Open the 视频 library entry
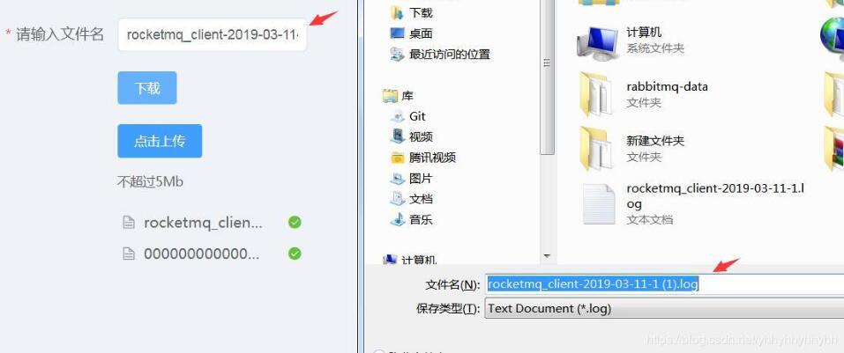This screenshot has width=844, height=353. 411,136
